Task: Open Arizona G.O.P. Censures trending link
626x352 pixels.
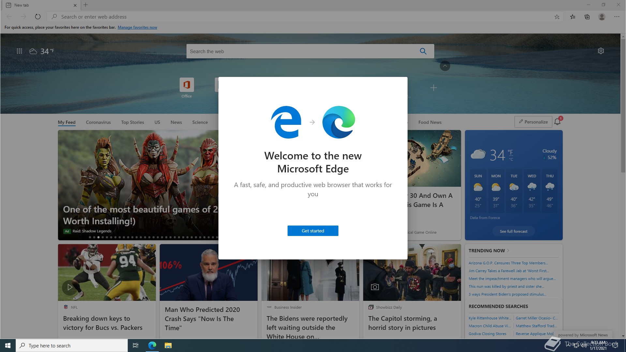Action: [x=508, y=263]
